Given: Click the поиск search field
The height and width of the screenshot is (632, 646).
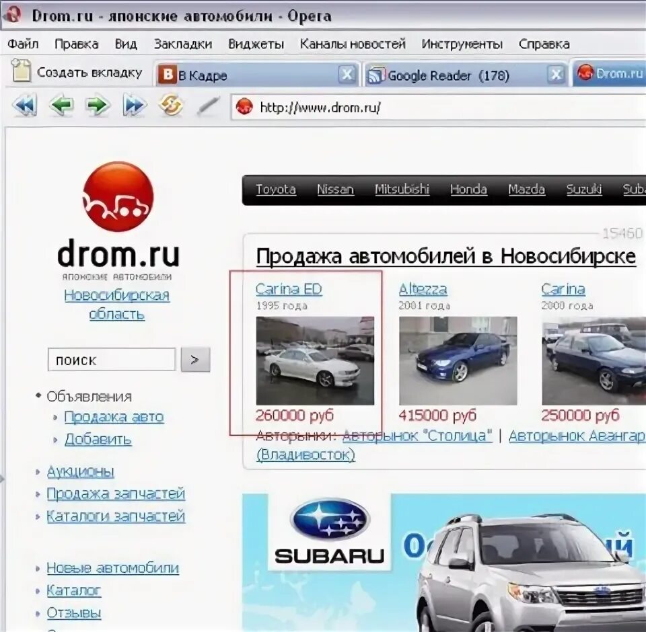Looking at the screenshot, I should tap(112, 360).
